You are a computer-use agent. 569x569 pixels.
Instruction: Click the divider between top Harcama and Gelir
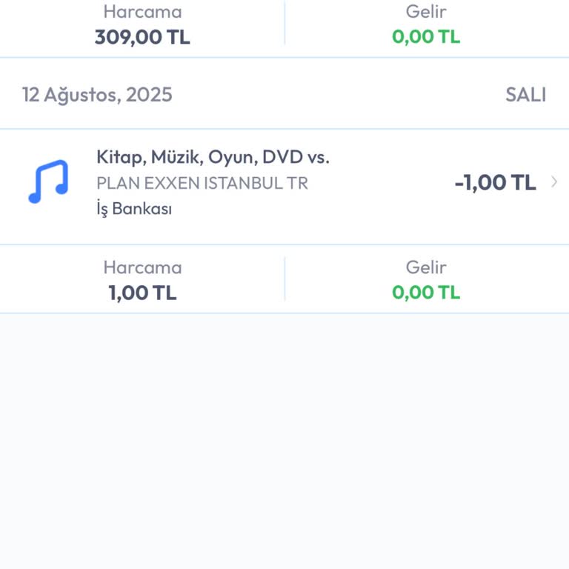point(284,23)
